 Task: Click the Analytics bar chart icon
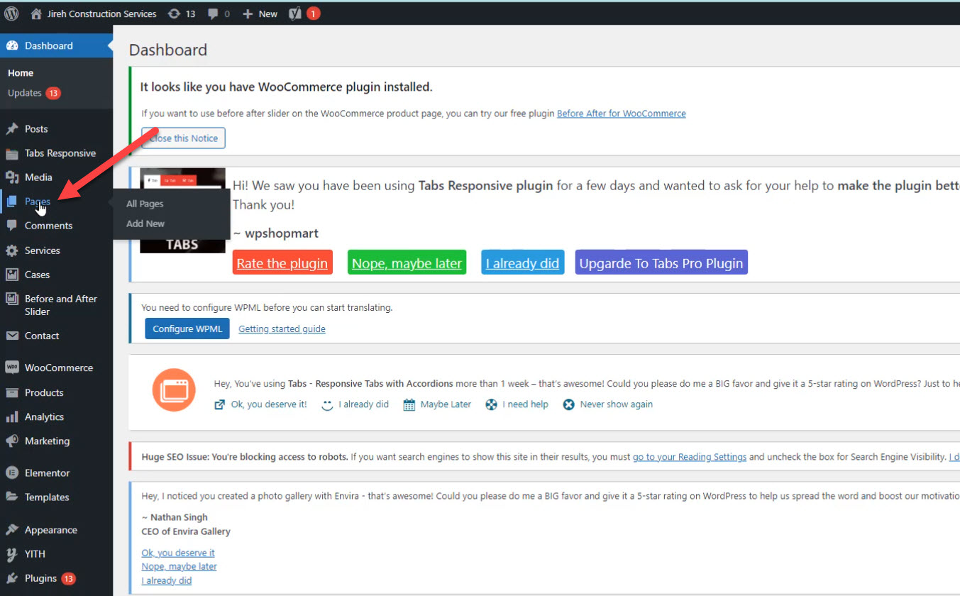(x=12, y=416)
